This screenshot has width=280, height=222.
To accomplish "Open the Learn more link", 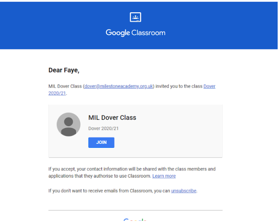I will pos(164,176).
